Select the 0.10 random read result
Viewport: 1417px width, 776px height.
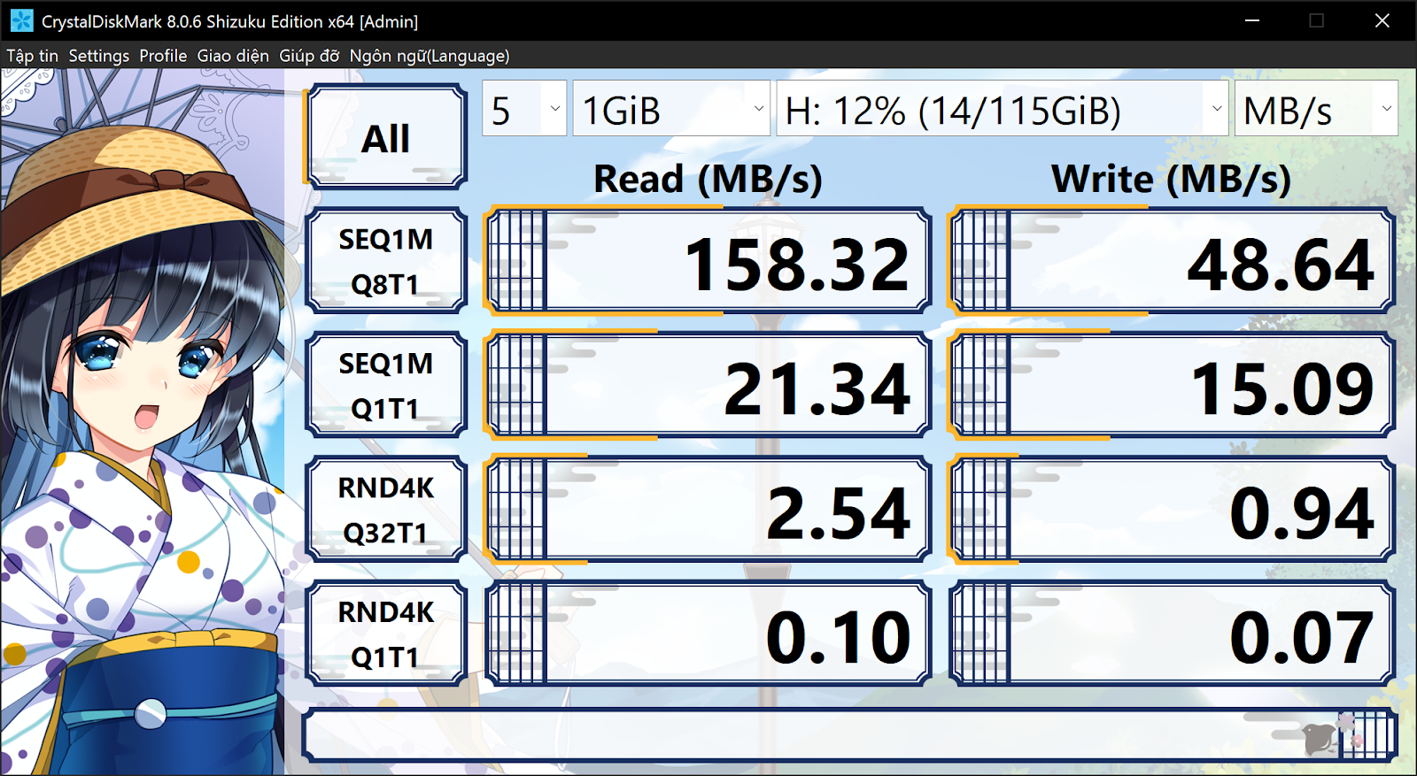[x=708, y=634]
